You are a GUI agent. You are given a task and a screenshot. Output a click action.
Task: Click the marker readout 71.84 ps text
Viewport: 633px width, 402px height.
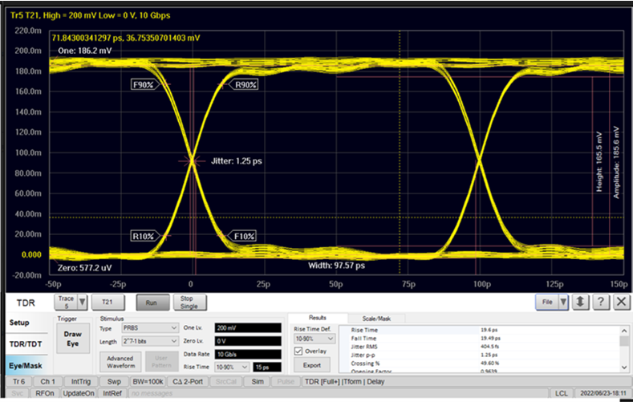pyautogui.click(x=126, y=38)
